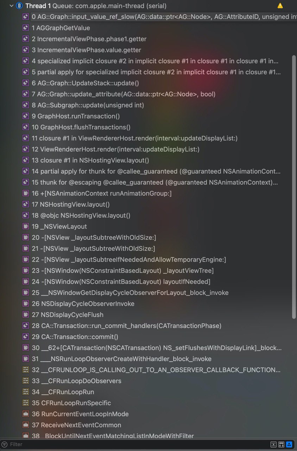Image resolution: width=297 pixels, height=451 pixels.
Task: Click the icon for frame 6 UpdateStack::update()
Action: point(25,83)
